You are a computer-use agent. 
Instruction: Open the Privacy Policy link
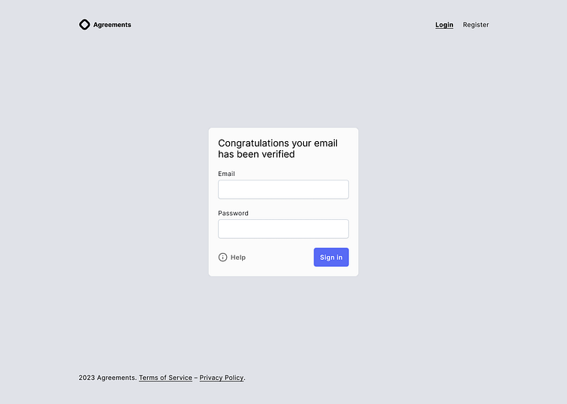coord(222,378)
